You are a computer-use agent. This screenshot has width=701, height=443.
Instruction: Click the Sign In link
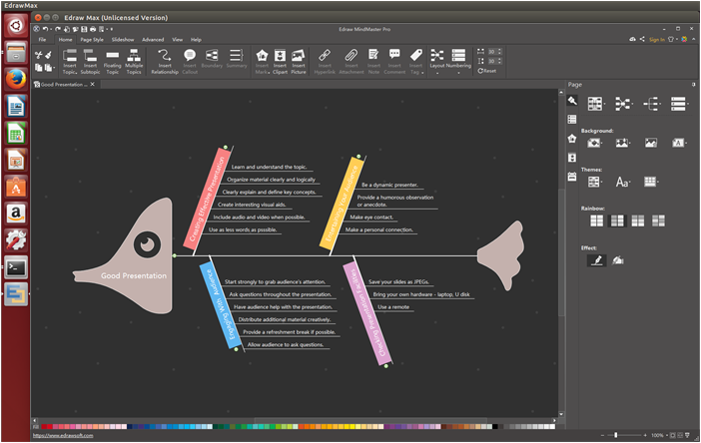(x=656, y=39)
